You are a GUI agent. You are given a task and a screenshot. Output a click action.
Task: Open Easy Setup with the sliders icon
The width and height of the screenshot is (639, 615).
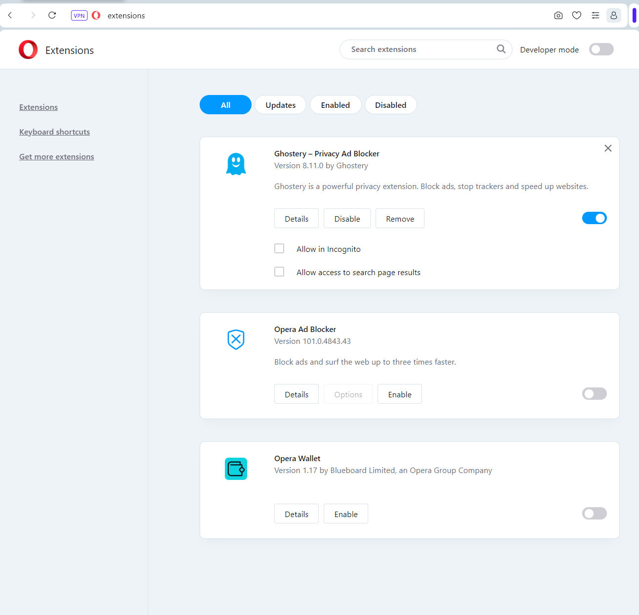click(595, 15)
